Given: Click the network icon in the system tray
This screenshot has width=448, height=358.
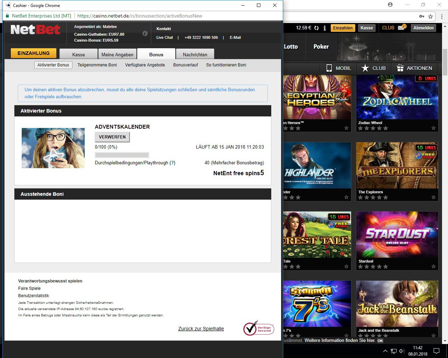Looking at the screenshot, I should pyautogui.click(x=394, y=351).
